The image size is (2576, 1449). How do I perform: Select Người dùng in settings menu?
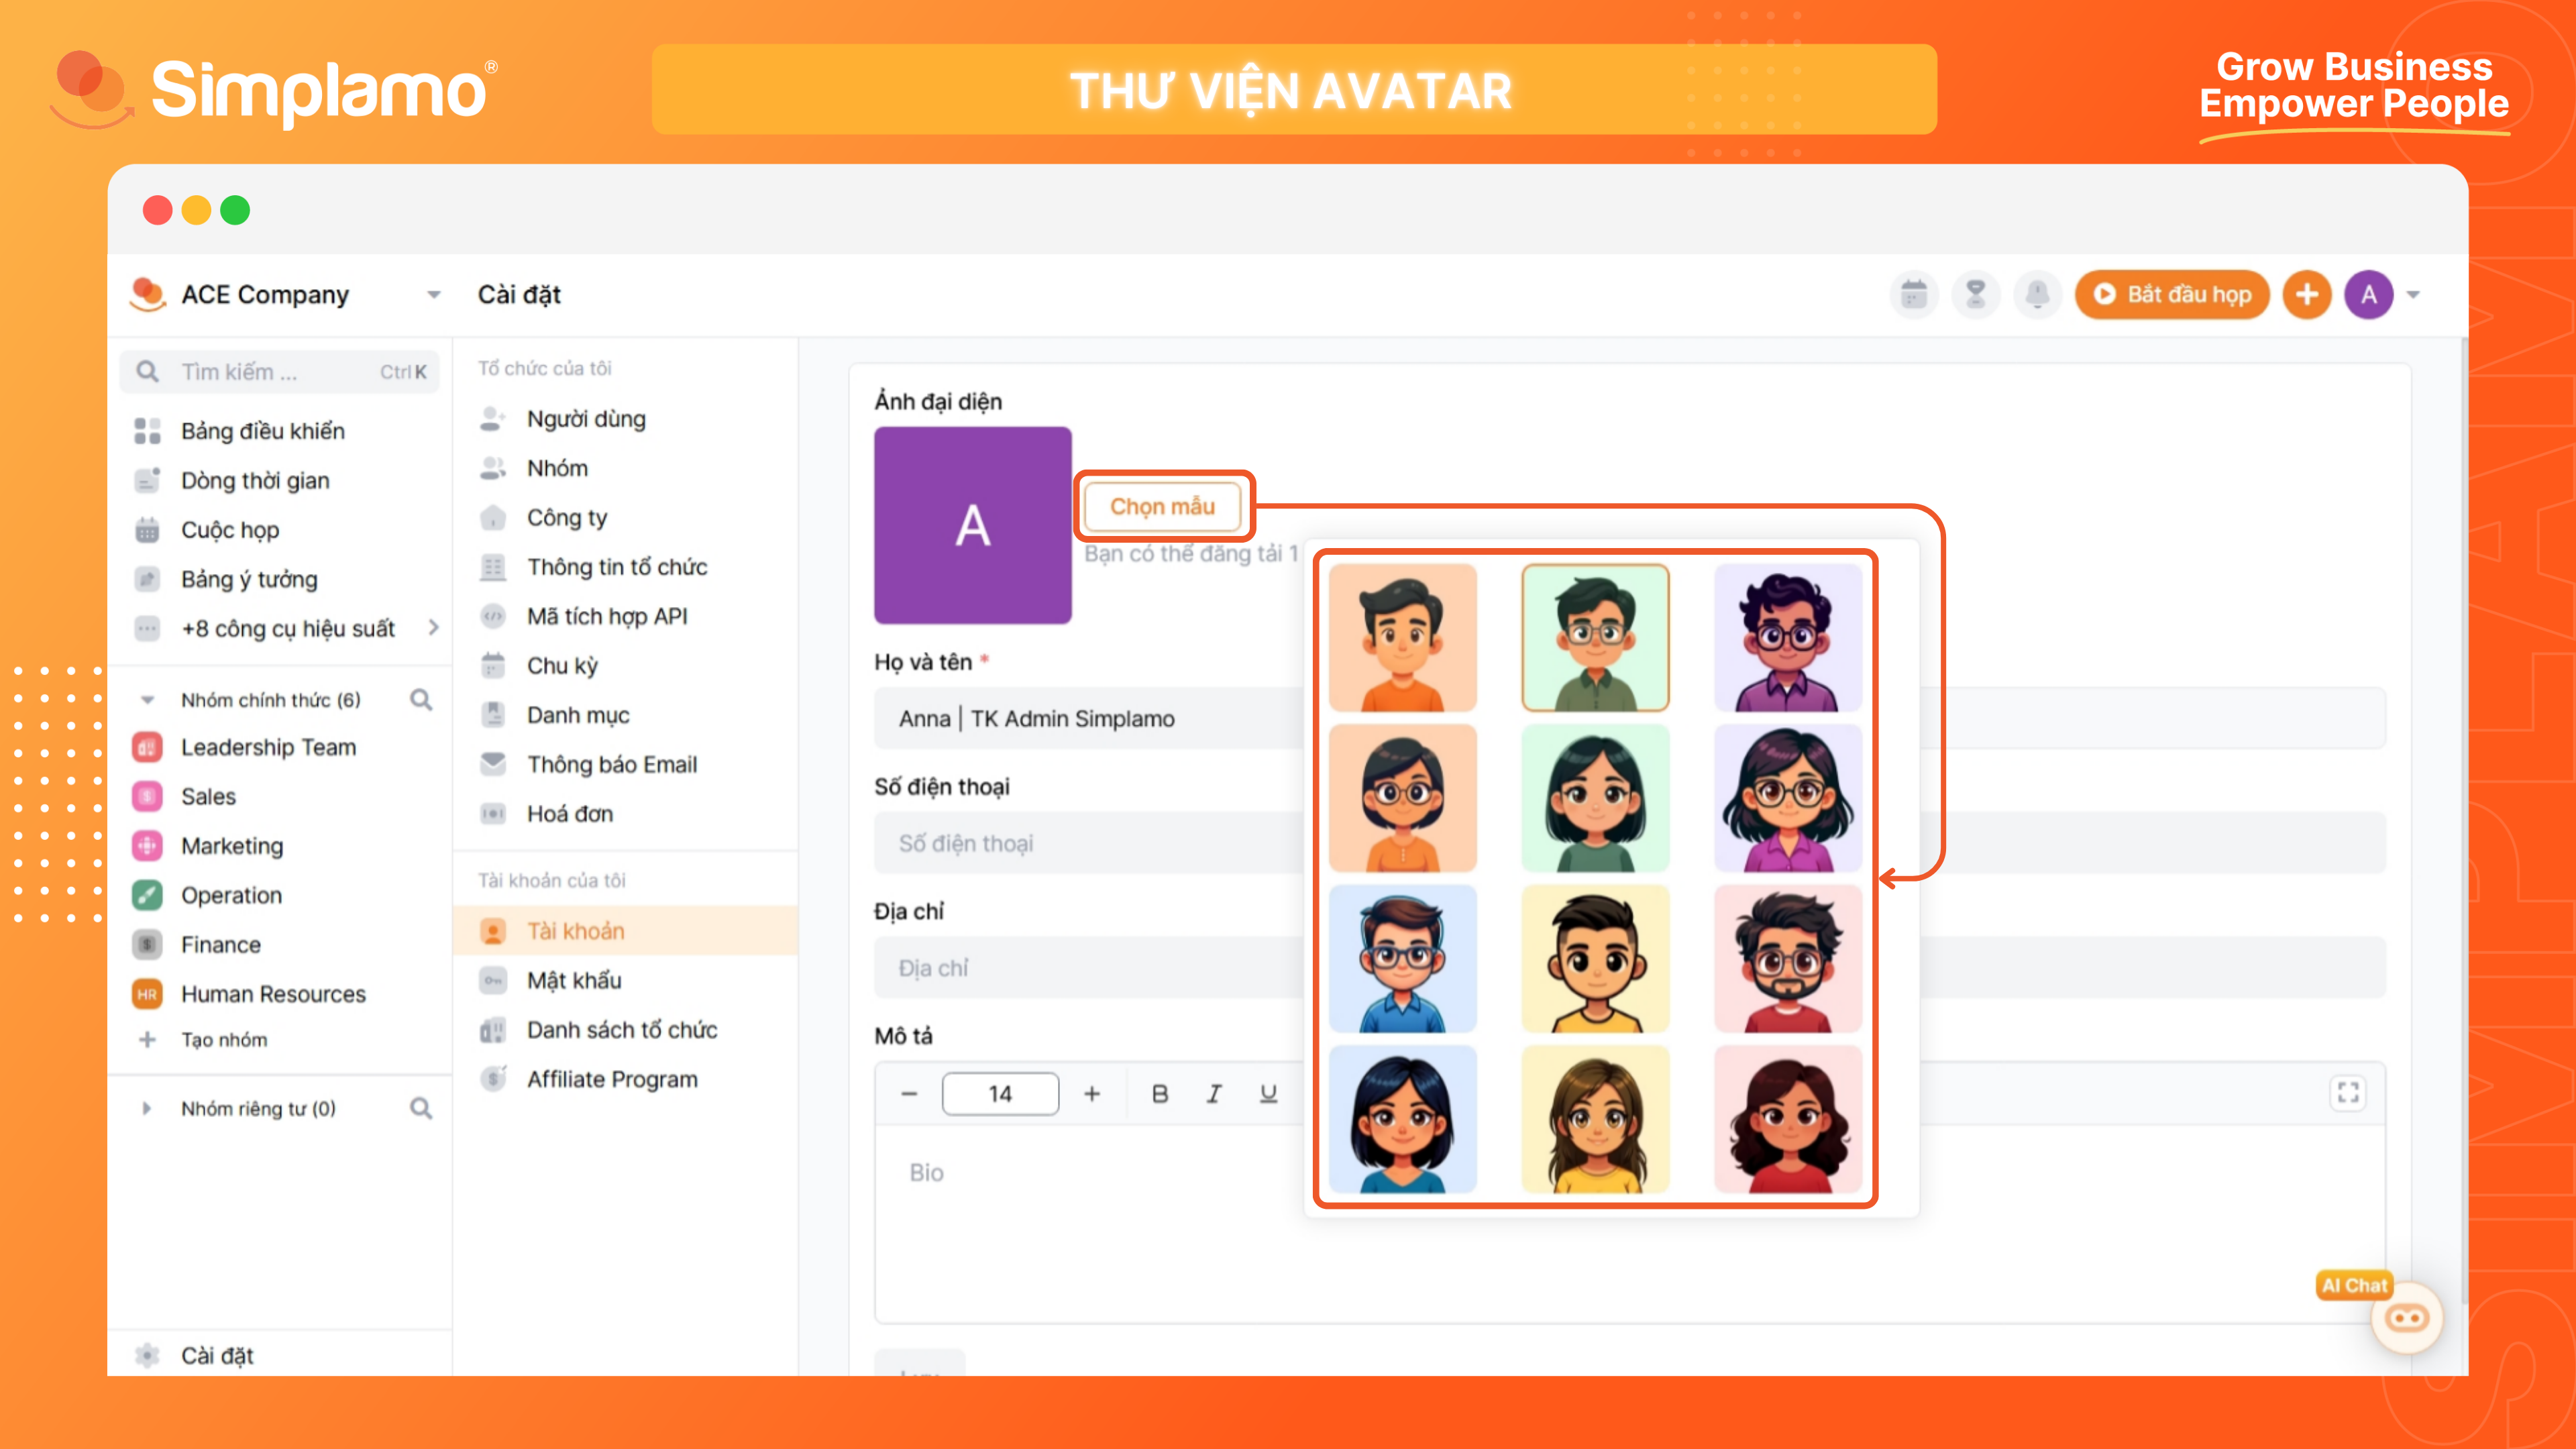click(586, 419)
